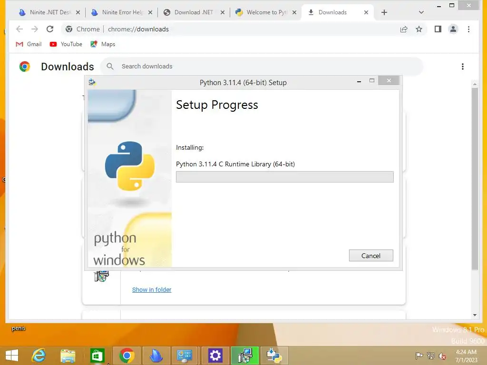Open Maps bookmark
The width and height of the screenshot is (487, 365).
click(x=103, y=44)
